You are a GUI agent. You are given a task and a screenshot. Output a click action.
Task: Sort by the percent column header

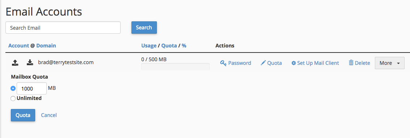[184, 46]
